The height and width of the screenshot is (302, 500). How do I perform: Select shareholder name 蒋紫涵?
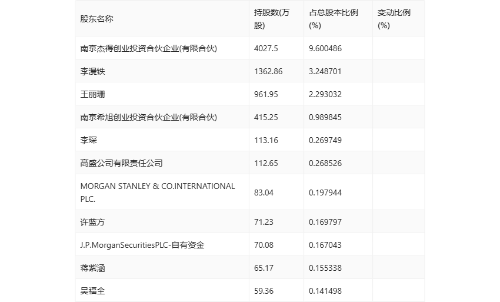pos(92,268)
